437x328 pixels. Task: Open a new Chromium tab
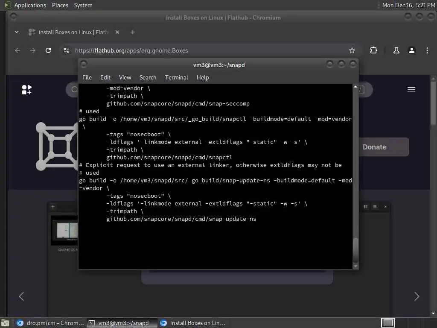133,32
